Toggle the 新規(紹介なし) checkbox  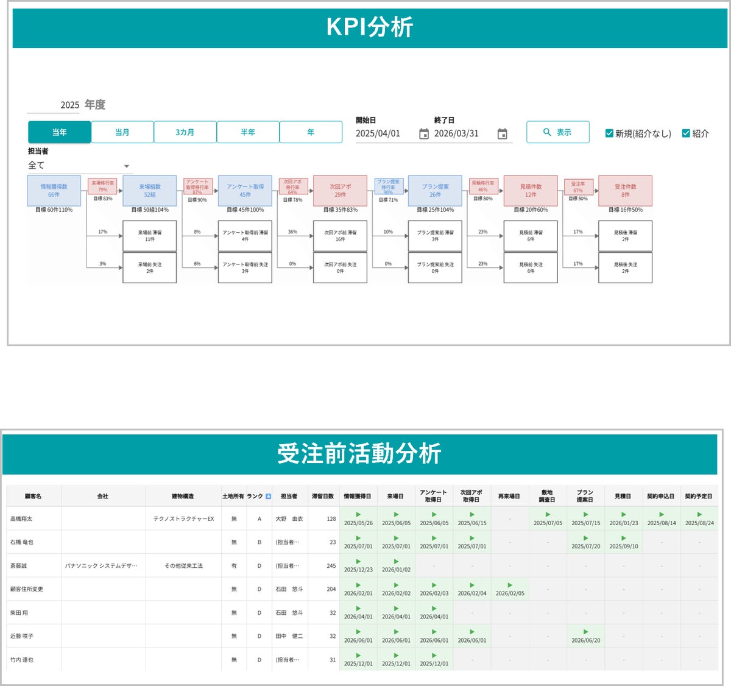(x=609, y=133)
